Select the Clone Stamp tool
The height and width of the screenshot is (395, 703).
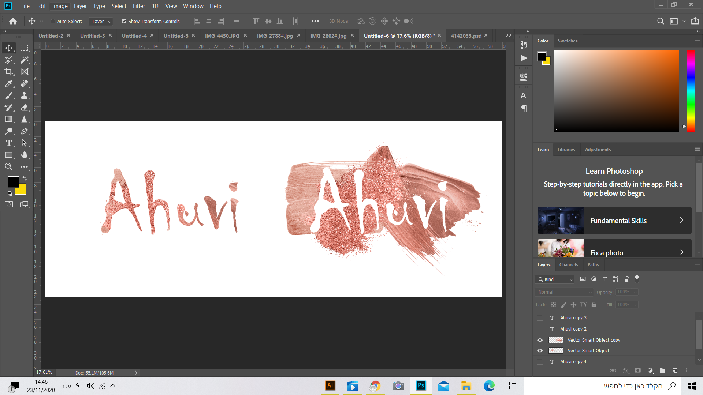pyautogui.click(x=24, y=95)
